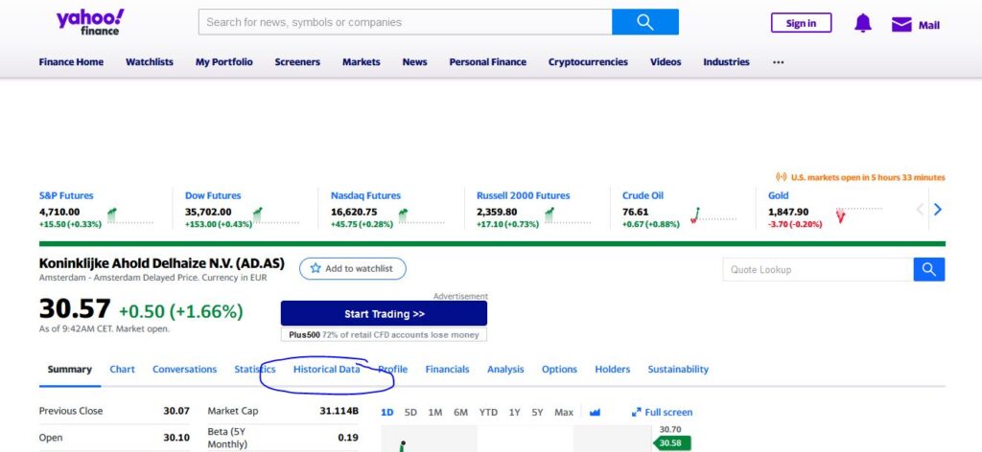Open the Financials tab
The height and width of the screenshot is (452, 982).
click(447, 370)
